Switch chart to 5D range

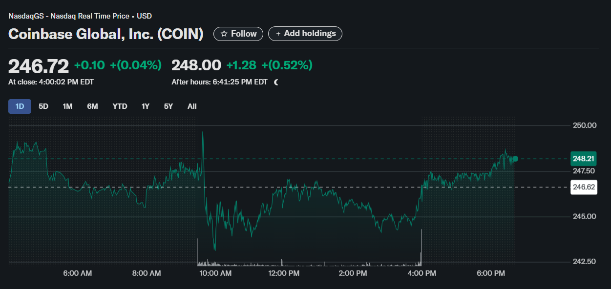[43, 106]
